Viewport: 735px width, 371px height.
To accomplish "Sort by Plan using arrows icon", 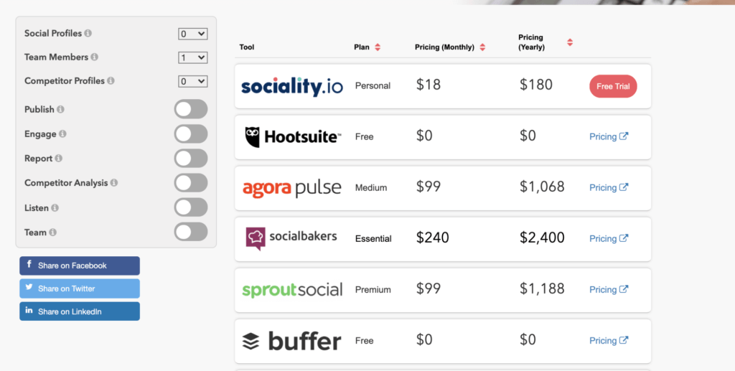I will 378,47.
